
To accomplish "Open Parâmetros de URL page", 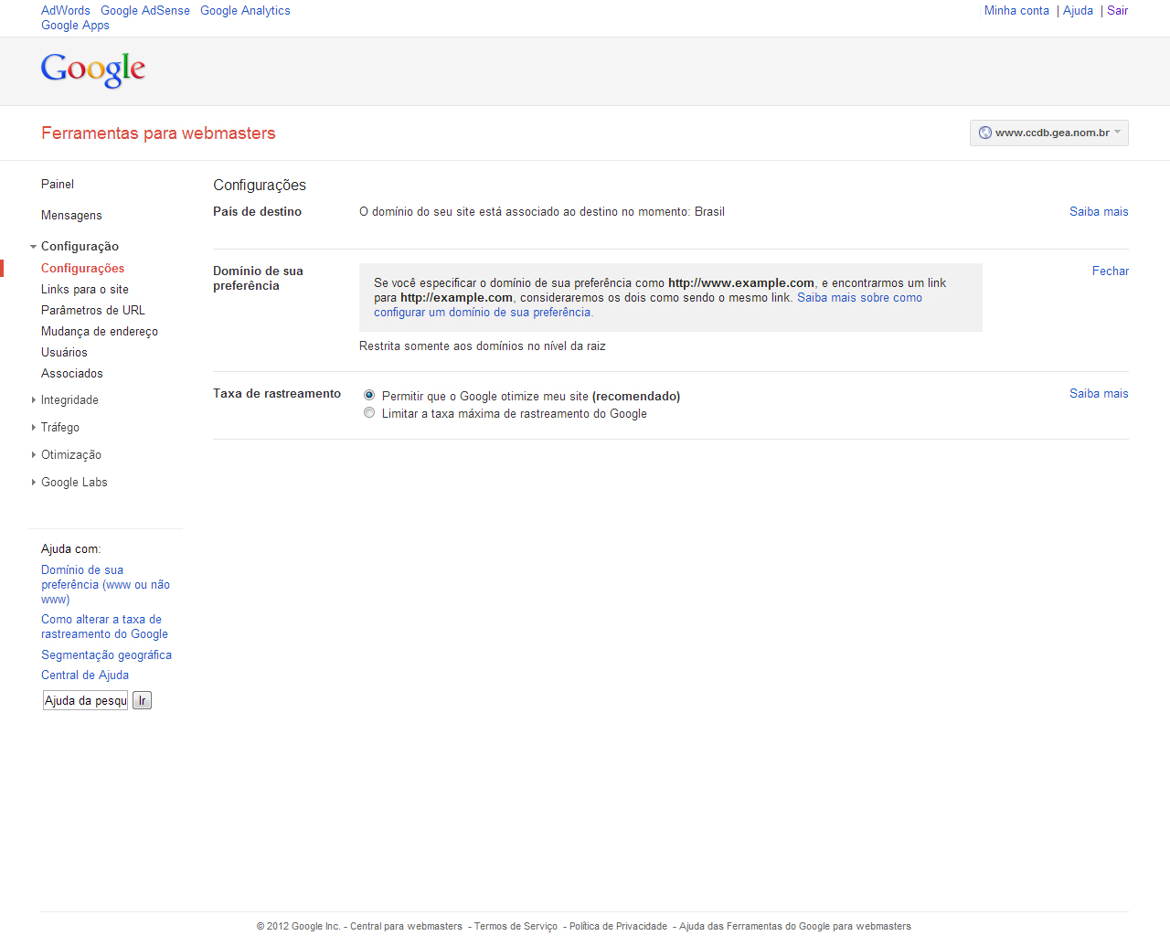I will [x=93, y=310].
